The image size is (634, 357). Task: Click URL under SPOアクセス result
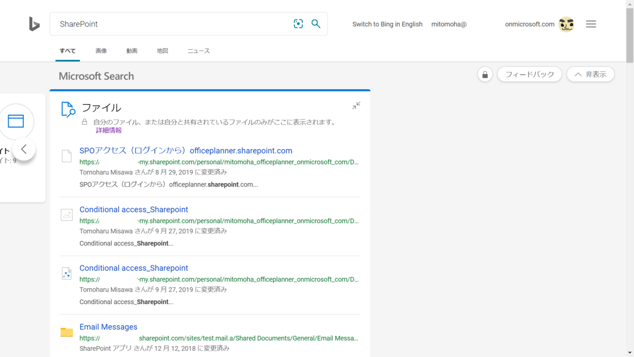(219, 162)
